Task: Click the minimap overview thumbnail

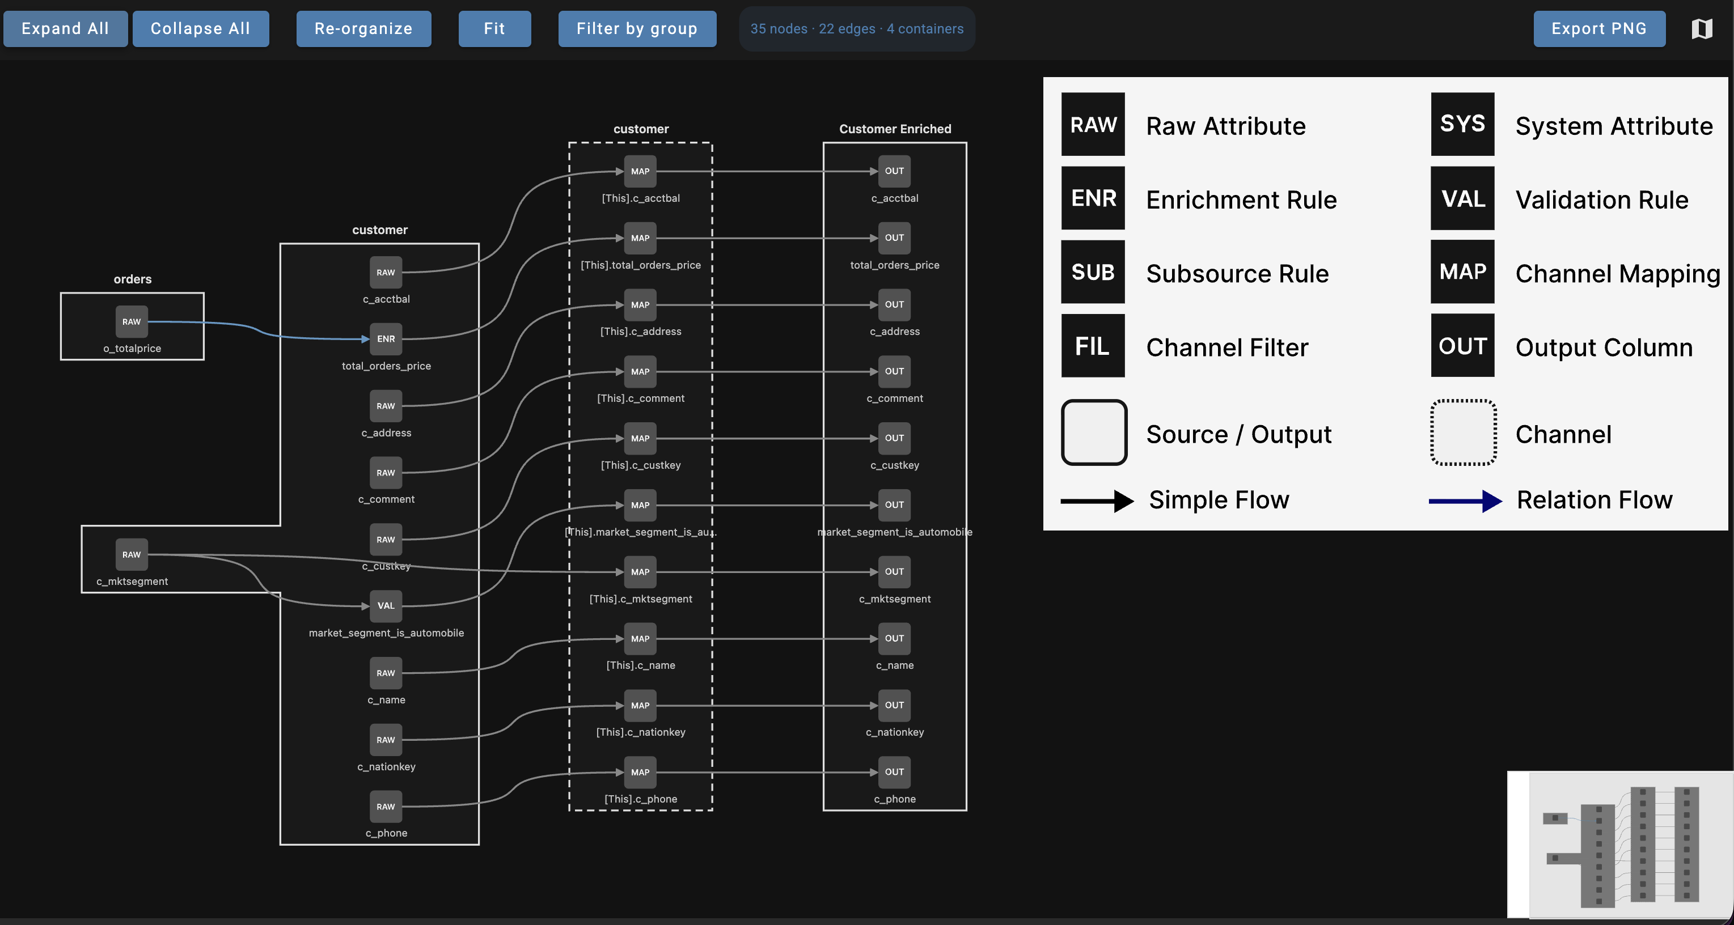Action: 1619,845
